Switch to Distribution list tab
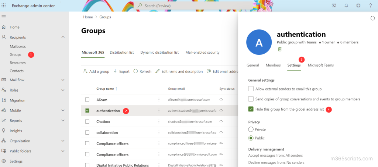The height and width of the screenshot is (167, 378). 122,52
